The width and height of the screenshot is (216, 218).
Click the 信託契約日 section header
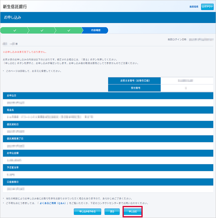(x=108, y=124)
